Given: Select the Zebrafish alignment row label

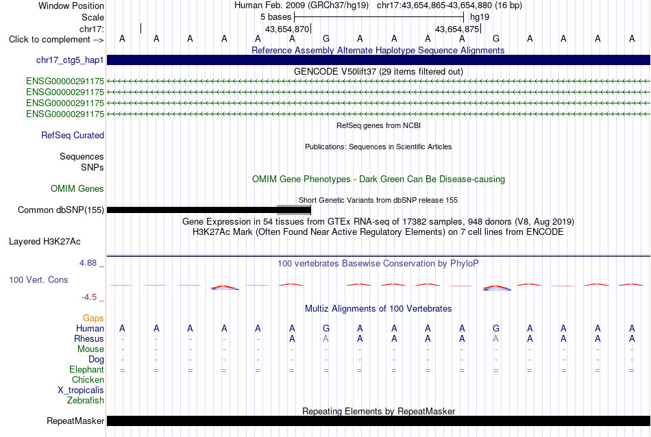Looking at the screenshot, I should [x=86, y=401].
